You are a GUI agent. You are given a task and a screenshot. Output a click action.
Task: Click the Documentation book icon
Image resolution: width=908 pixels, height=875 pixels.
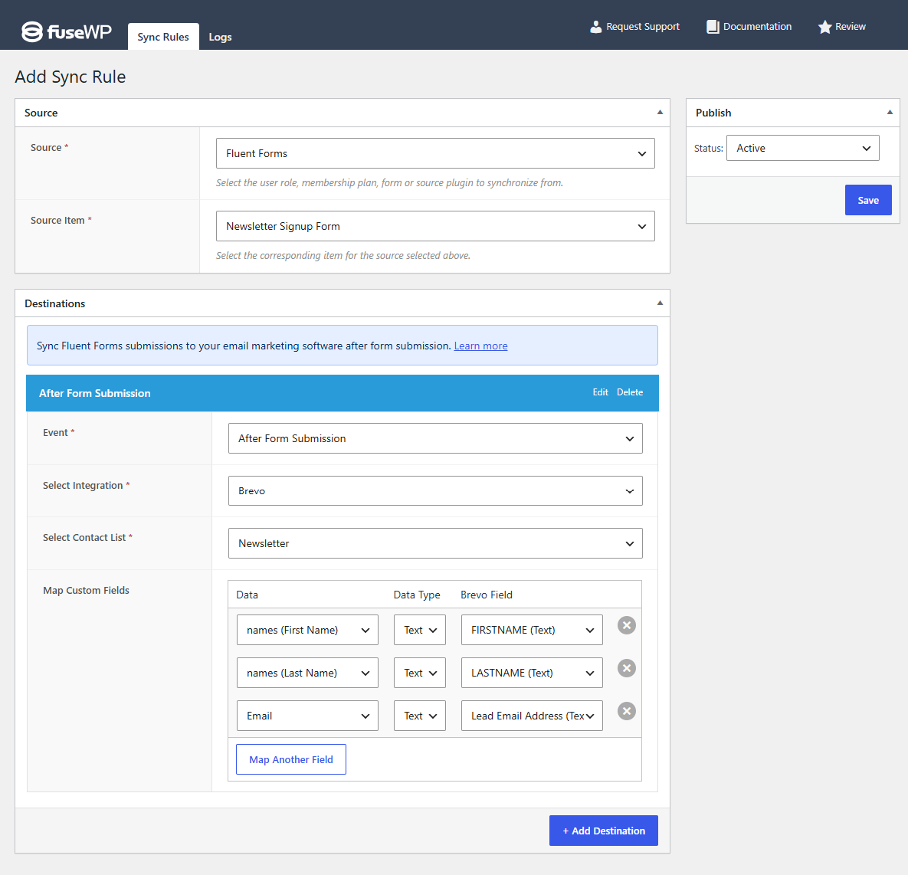(713, 27)
